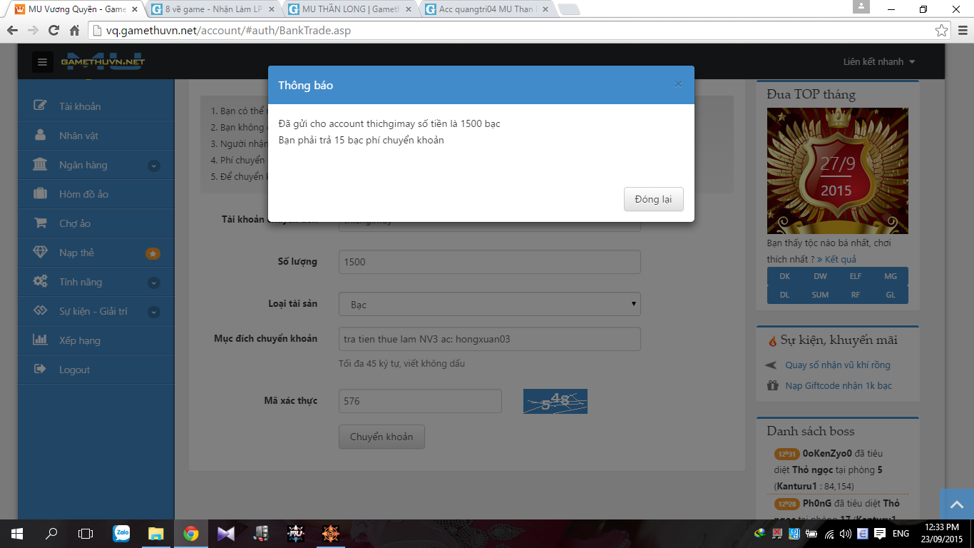Close the Thông báo dialog with X
Screen dimensions: 974x548
click(x=678, y=84)
